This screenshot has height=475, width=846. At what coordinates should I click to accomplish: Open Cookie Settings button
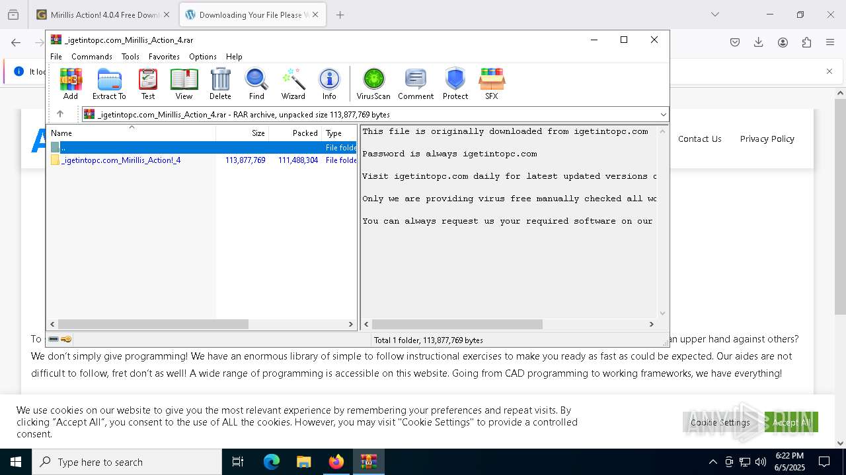[x=720, y=422]
